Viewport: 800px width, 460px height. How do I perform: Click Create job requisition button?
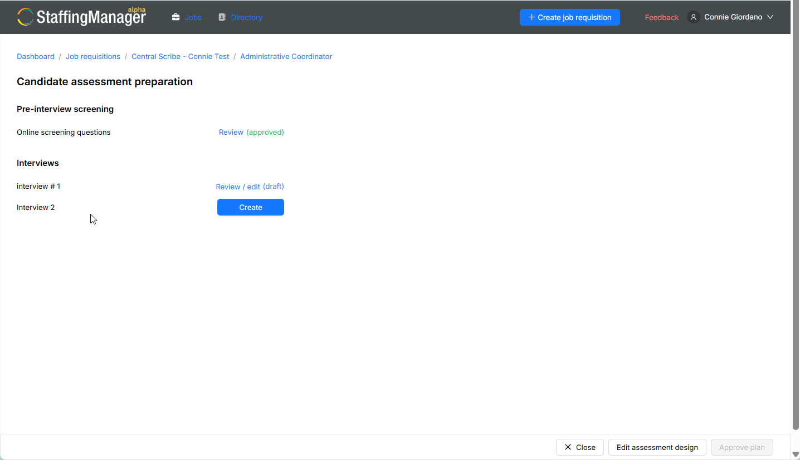click(x=570, y=17)
